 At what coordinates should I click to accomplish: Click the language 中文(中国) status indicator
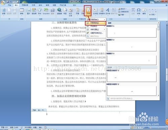[31, 127]
